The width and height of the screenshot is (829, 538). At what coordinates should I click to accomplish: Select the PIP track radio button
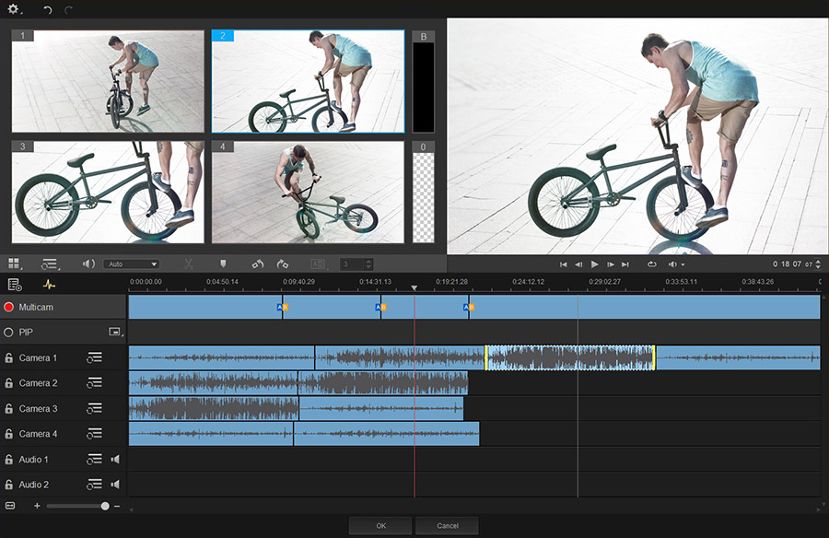tap(9, 332)
